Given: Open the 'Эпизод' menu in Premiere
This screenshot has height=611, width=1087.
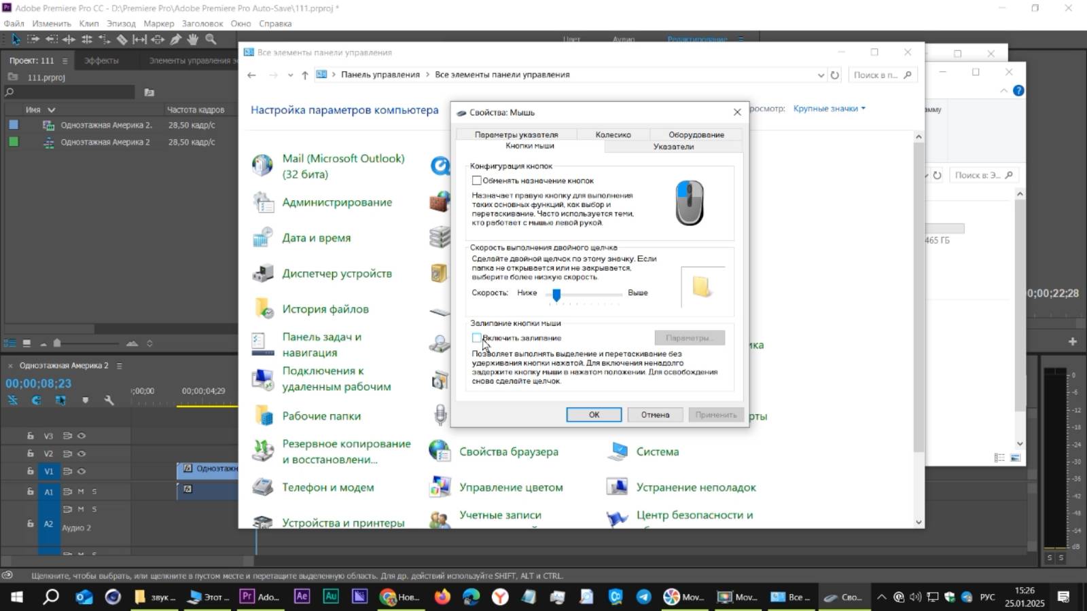Looking at the screenshot, I should (x=121, y=23).
